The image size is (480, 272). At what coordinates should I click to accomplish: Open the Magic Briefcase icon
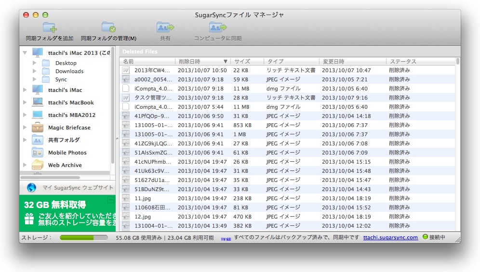click(x=38, y=127)
